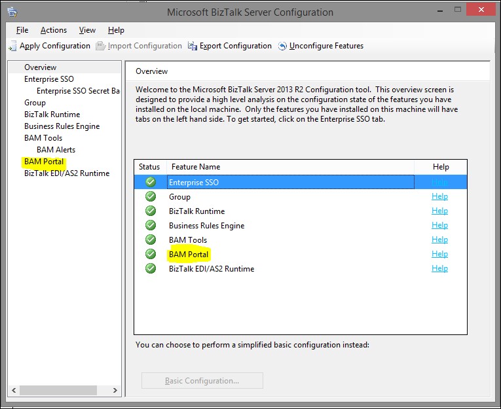
Task: Click the Apply Configuration toolbar icon
Action: (12, 46)
